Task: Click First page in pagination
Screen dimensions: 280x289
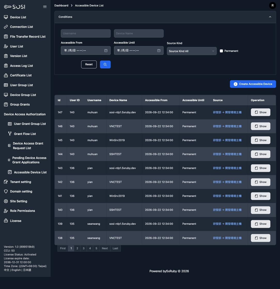Action: pyautogui.click(x=63, y=248)
